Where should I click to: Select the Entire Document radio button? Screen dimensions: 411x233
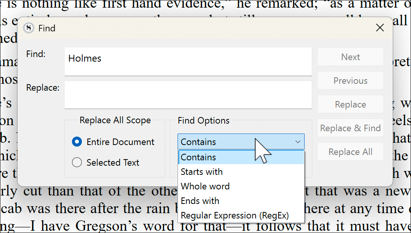coord(77,142)
